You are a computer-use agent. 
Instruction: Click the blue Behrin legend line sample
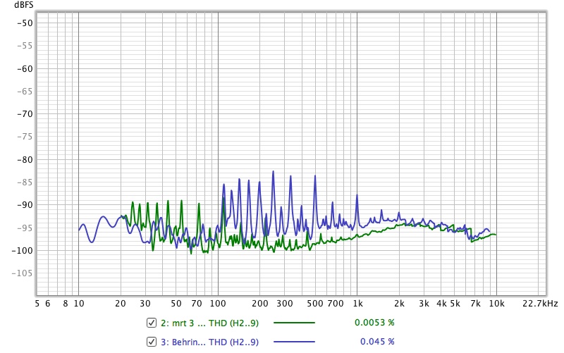(x=294, y=342)
